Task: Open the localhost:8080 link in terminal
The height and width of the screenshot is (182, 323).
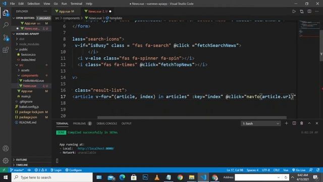Action: coord(96,148)
